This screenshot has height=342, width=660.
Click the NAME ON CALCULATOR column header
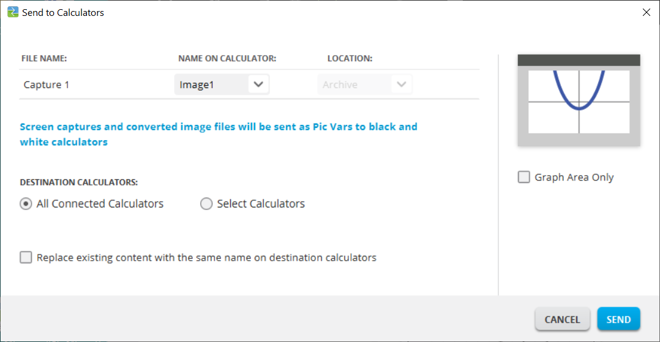227,59
